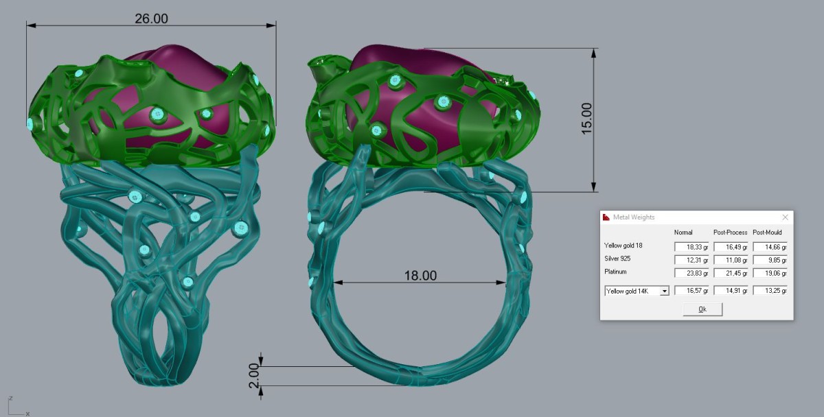Select the Yellow gold 18 Post-Mould field 14,66 gr
This screenshot has height=417, width=824.
pos(770,246)
